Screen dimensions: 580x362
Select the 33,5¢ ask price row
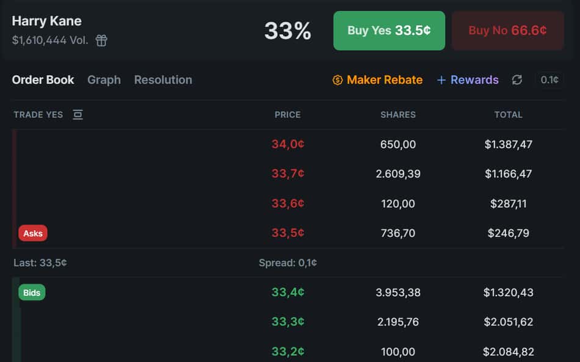pyautogui.click(x=288, y=233)
